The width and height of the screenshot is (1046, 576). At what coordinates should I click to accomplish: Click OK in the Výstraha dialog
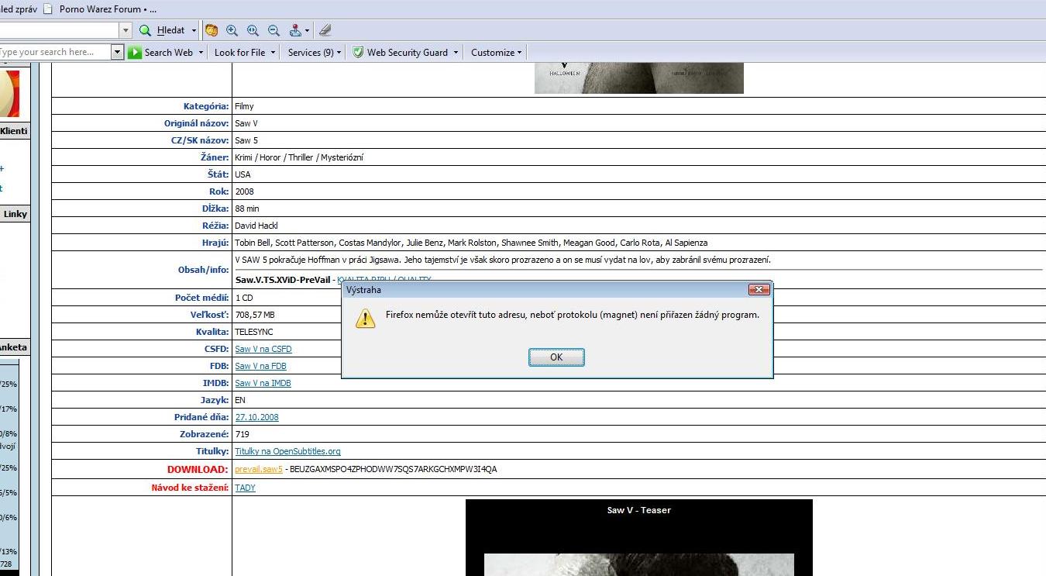pyautogui.click(x=556, y=357)
